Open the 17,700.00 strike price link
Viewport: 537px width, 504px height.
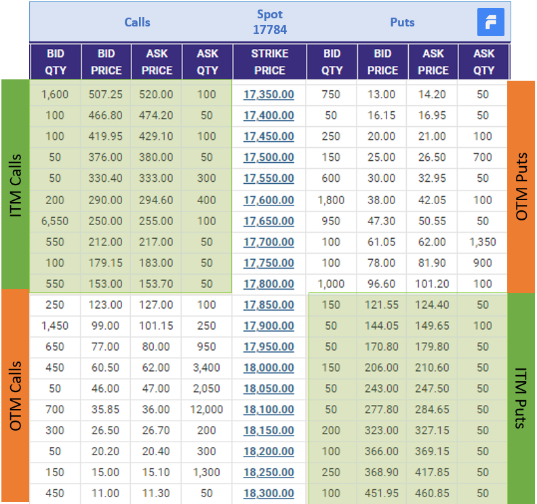269,242
